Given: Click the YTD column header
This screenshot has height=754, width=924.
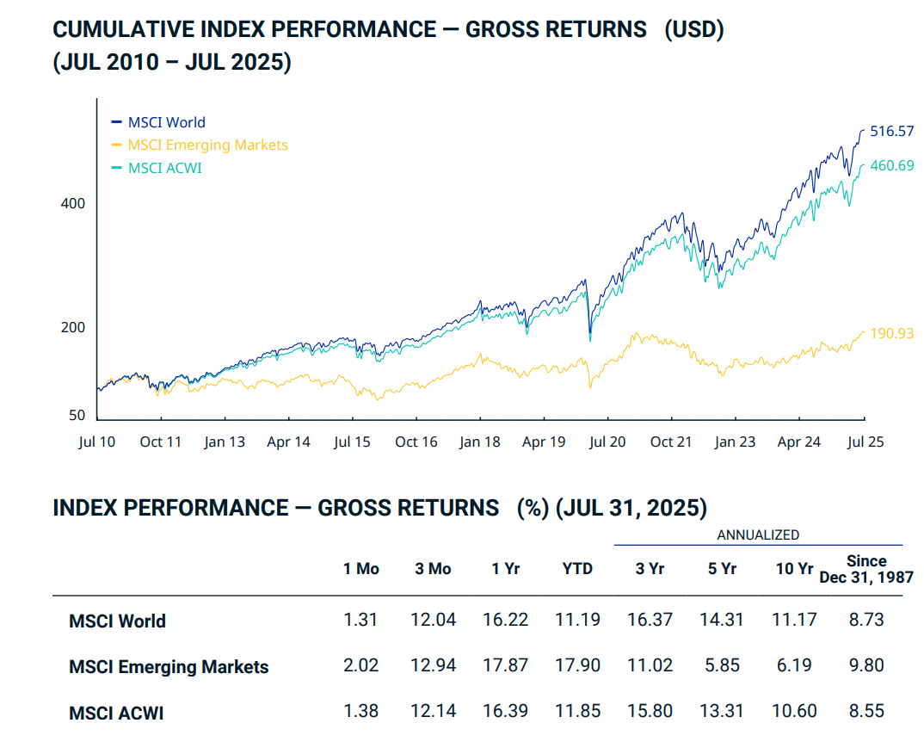Looking at the screenshot, I should tap(577, 569).
